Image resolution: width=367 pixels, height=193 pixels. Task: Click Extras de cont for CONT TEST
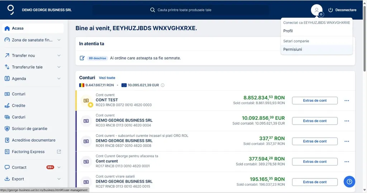(x=315, y=100)
